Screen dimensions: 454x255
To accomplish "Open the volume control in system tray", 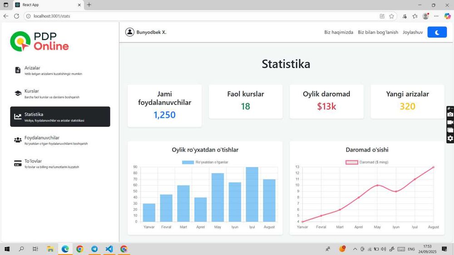I will click(x=383, y=249).
